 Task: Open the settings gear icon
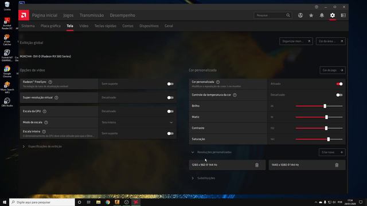[333, 15]
